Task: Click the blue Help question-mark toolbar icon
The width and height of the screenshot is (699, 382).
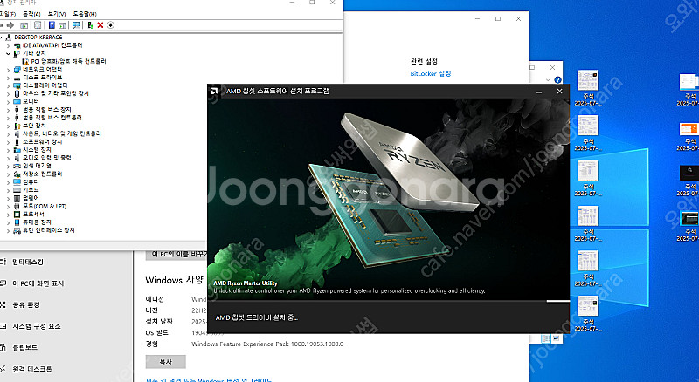Action: click(52, 25)
